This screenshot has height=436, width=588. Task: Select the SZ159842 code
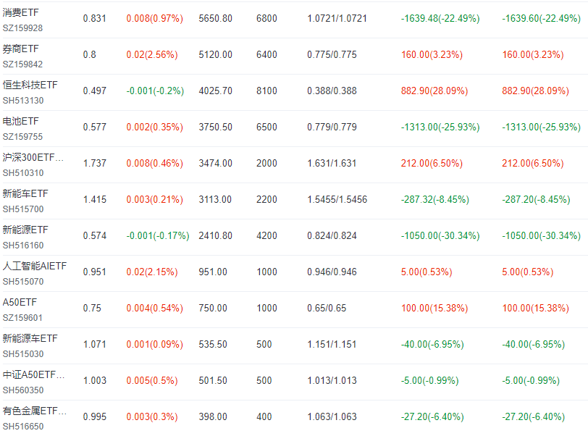point(22,64)
